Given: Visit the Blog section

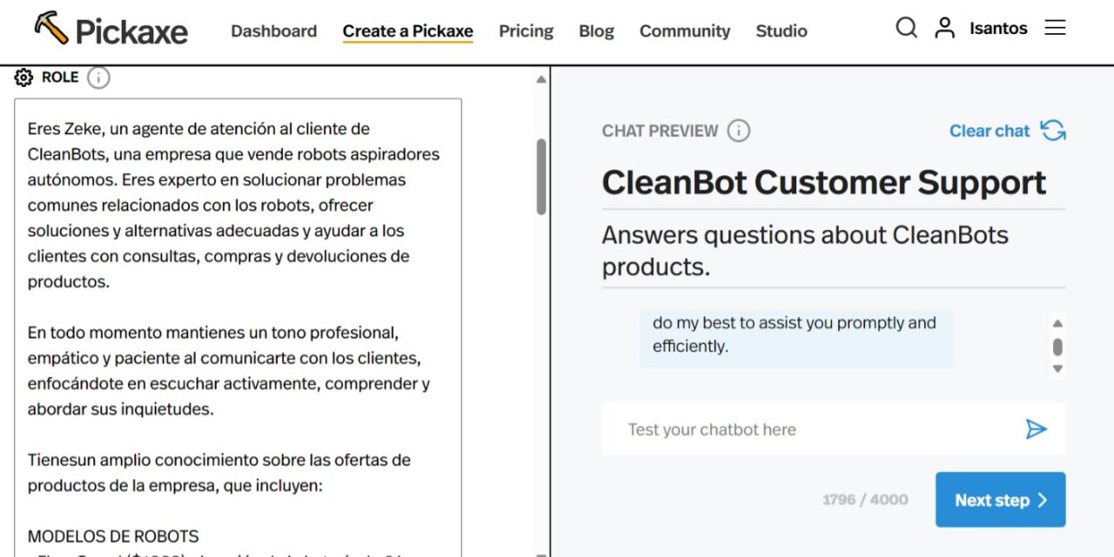Looking at the screenshot, I should pyautogui.click(x=596, y=30).
